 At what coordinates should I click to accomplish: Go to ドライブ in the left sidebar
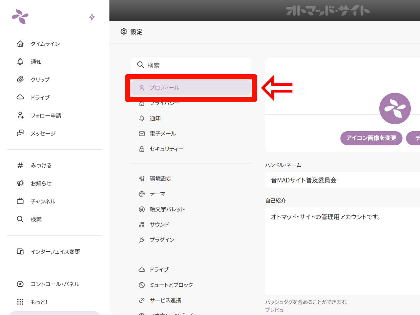pos(40,97)
